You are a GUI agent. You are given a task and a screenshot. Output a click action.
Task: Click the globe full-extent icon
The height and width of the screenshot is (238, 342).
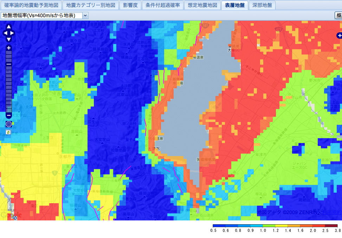[8, 124]
